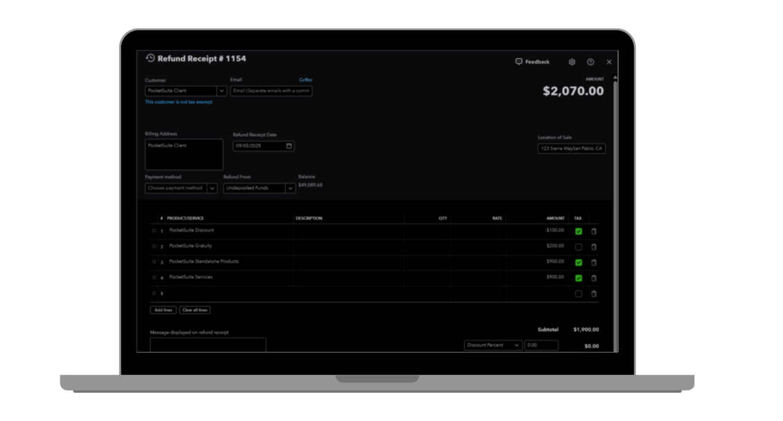Enable tax for PocketSuite Gratuity
Viewport: 783px width, 421px height.
coord(579,247)
